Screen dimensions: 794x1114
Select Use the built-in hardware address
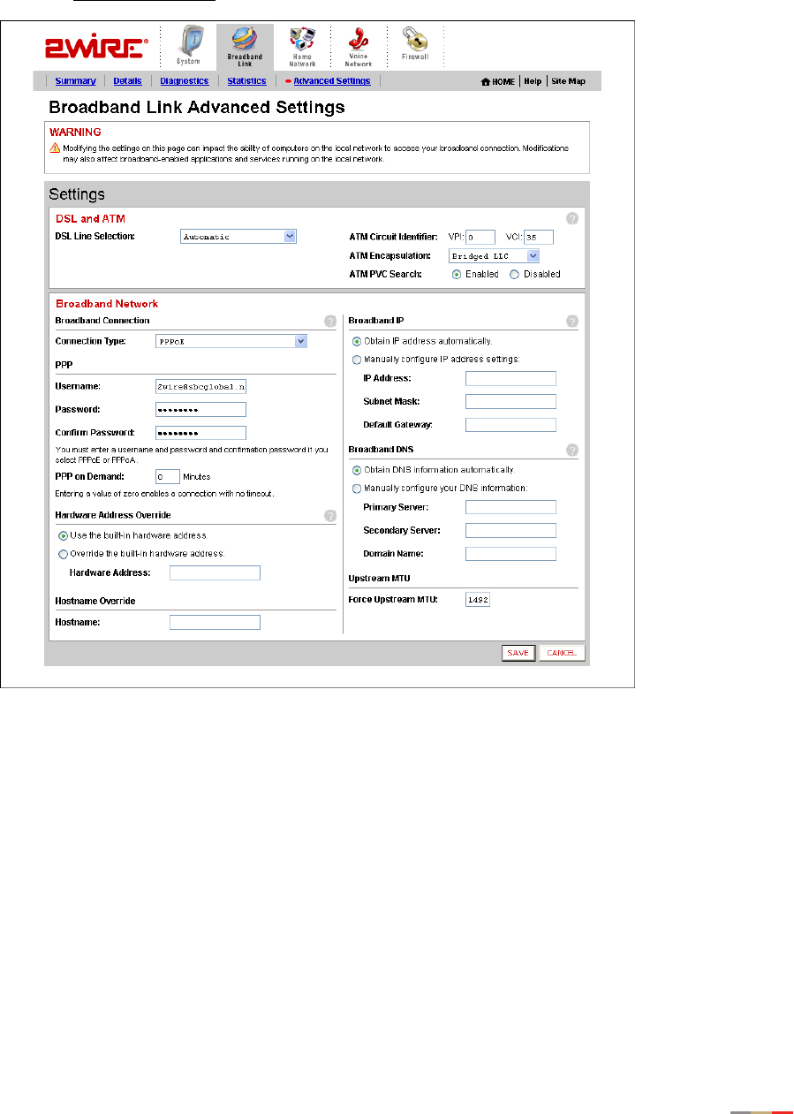pyautogui.click(x=63, y=535)
